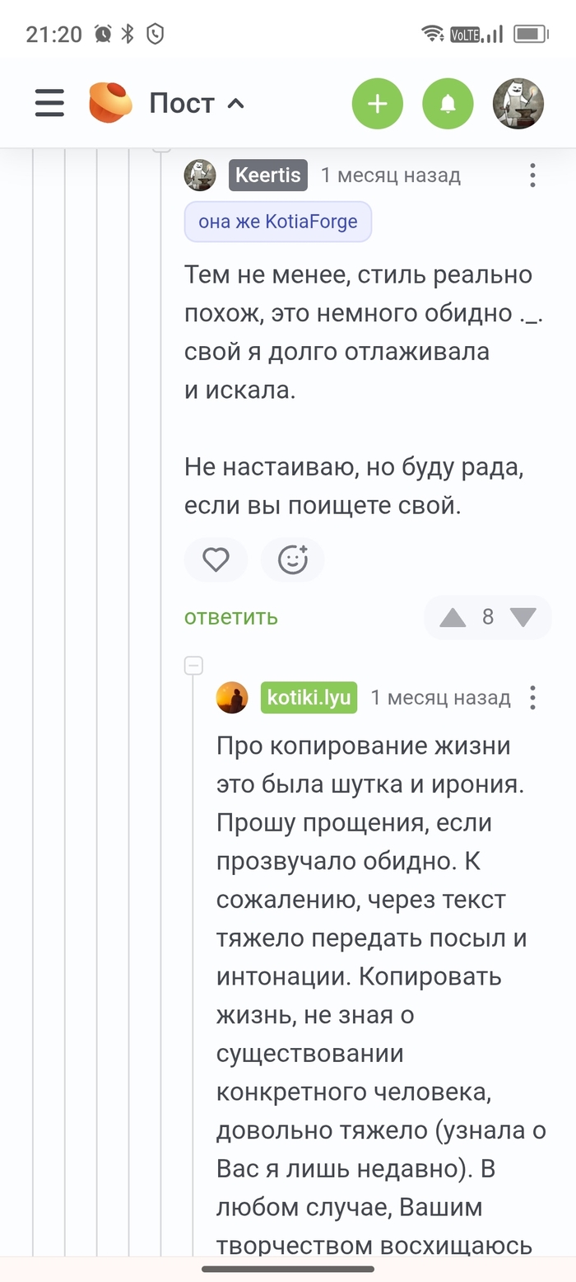This screenshot has height=1282, width=576.
Task: Collapse the kotiki.lyu reply thread
Action: (193, 665)
